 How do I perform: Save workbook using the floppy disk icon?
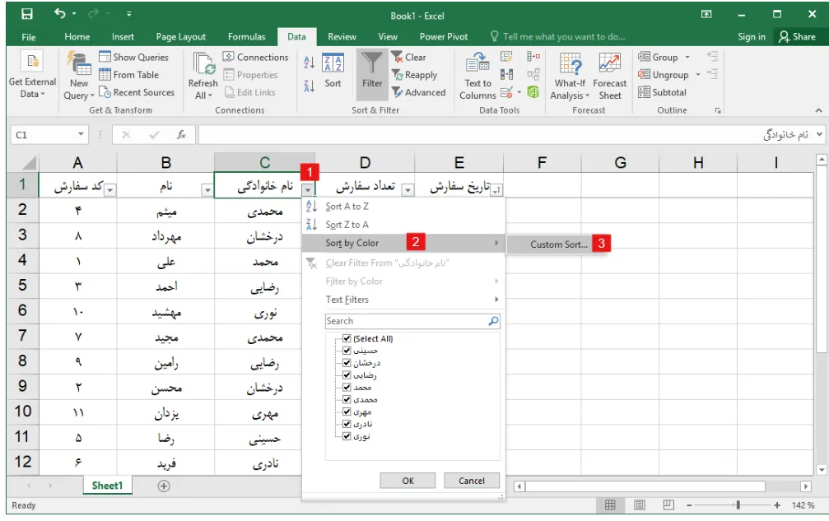27,14
